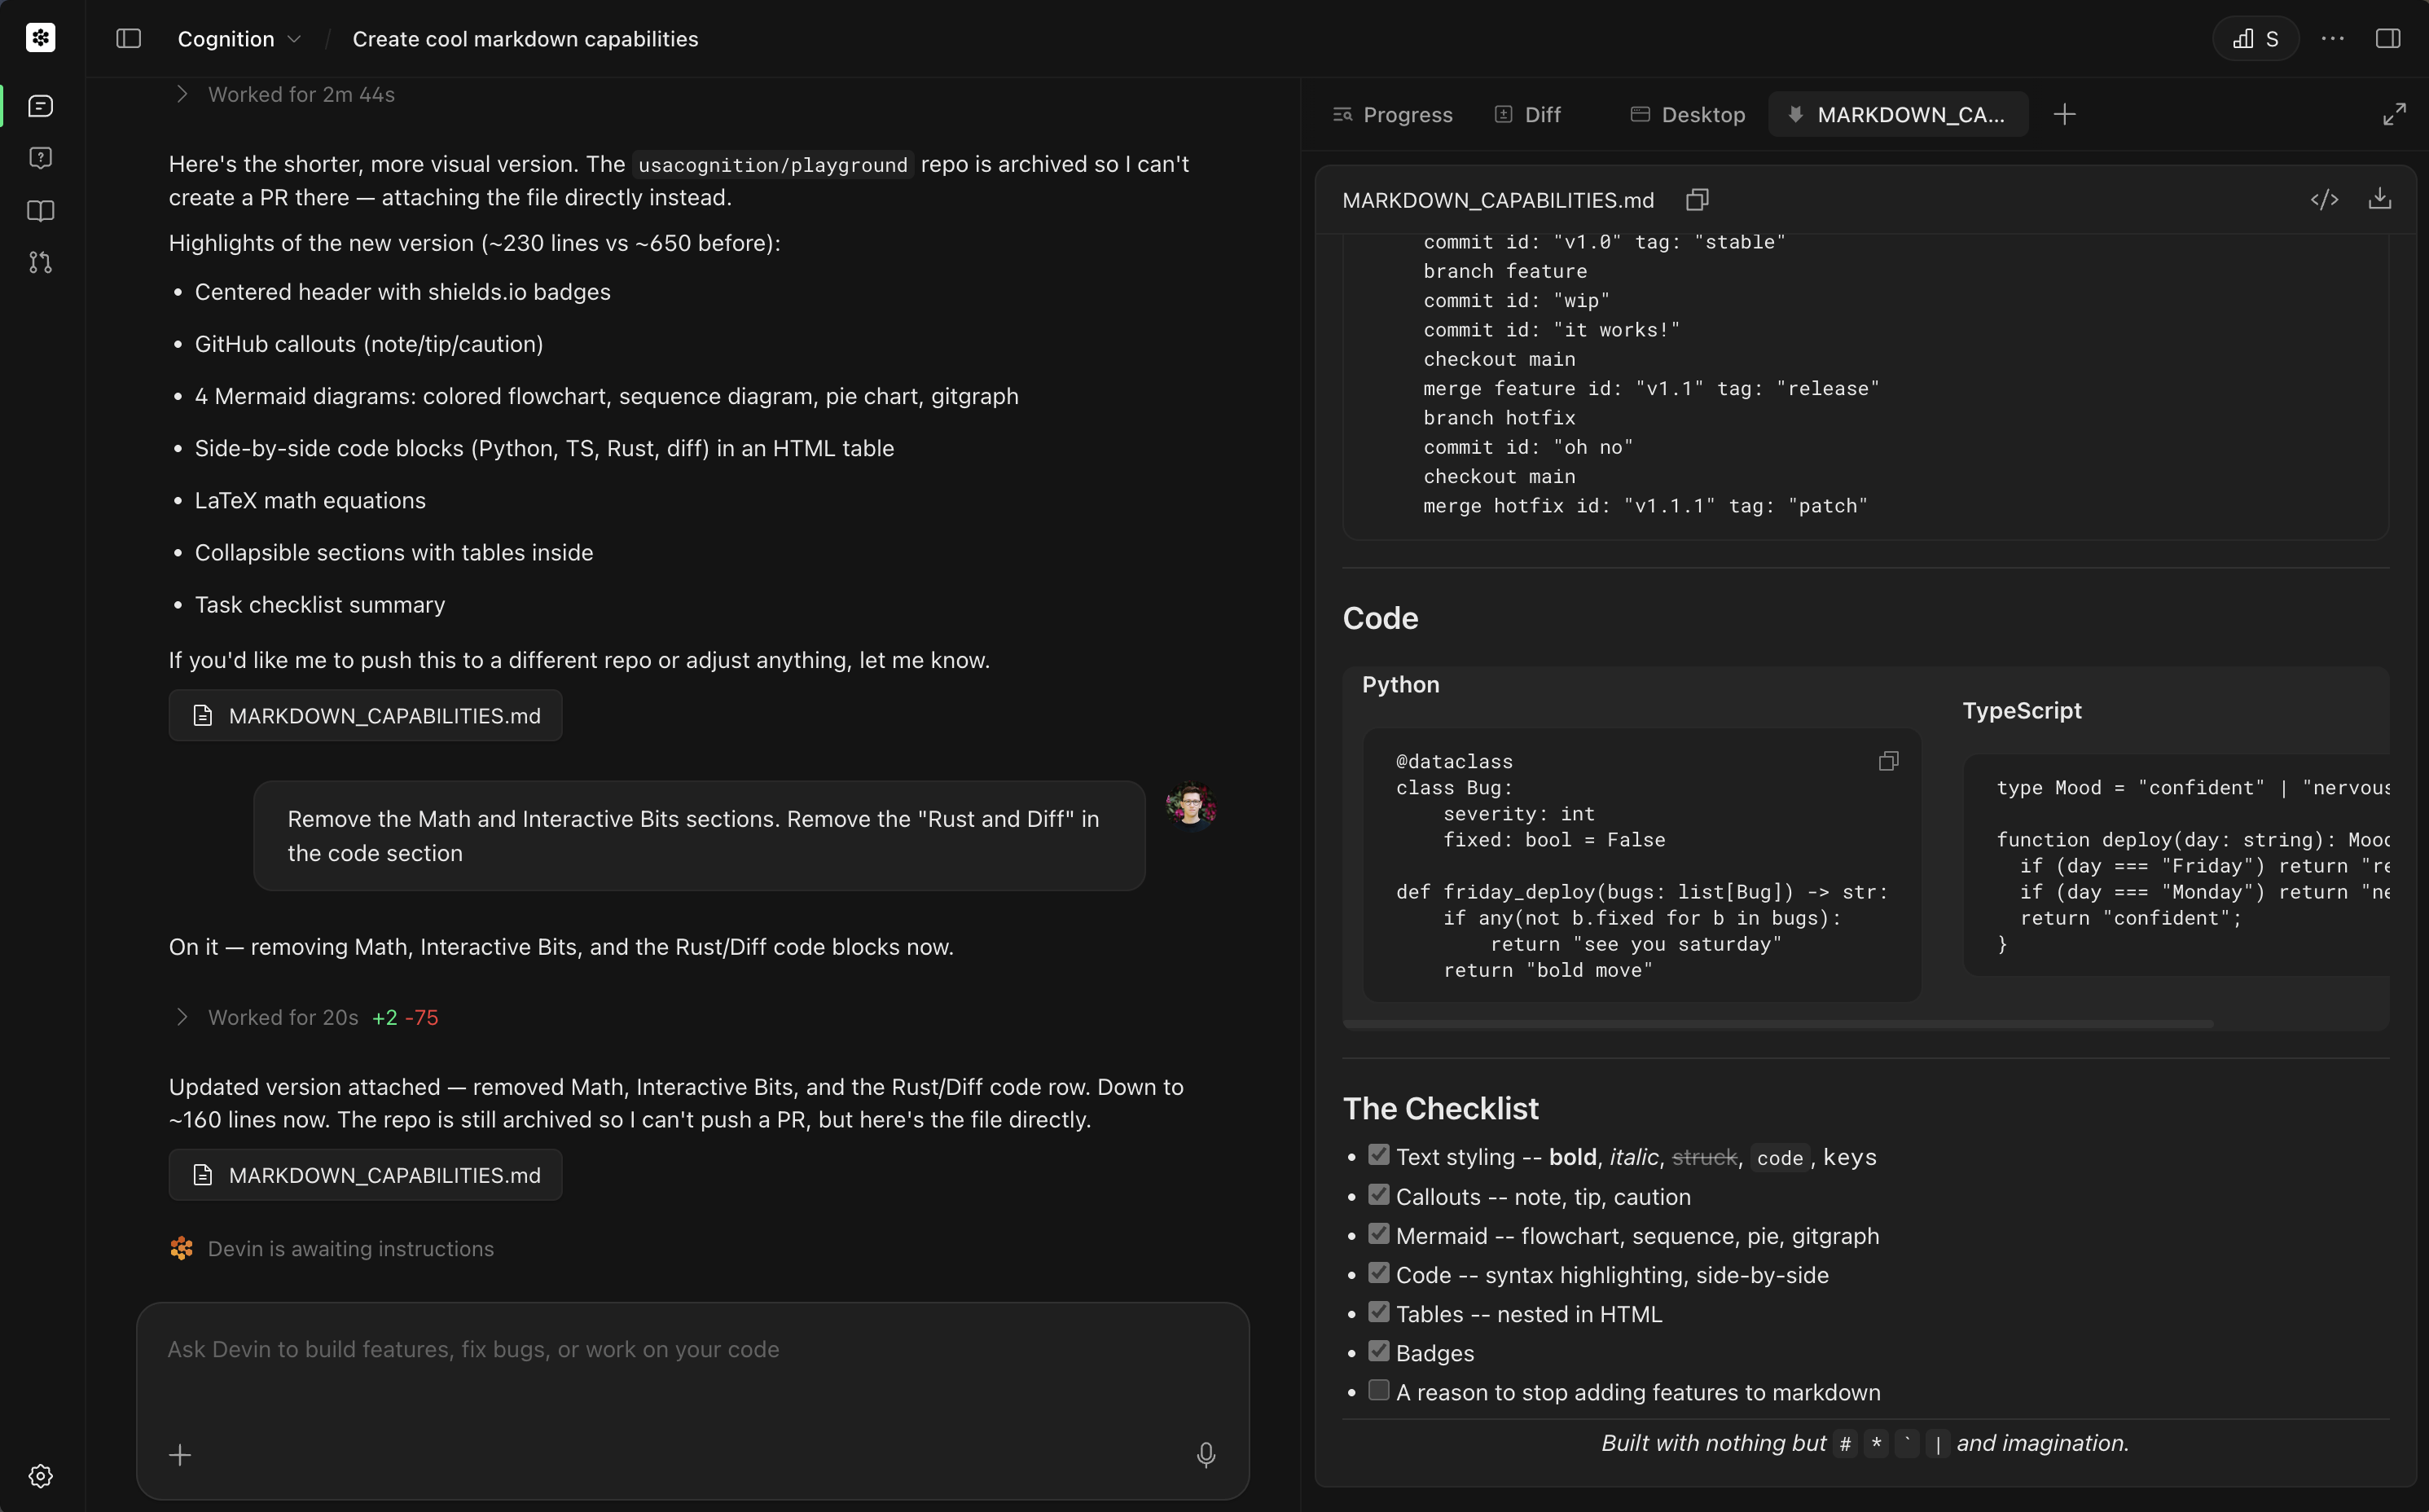
Task: Add a new tab with plus icon
Action: [x=2064, y=115]
